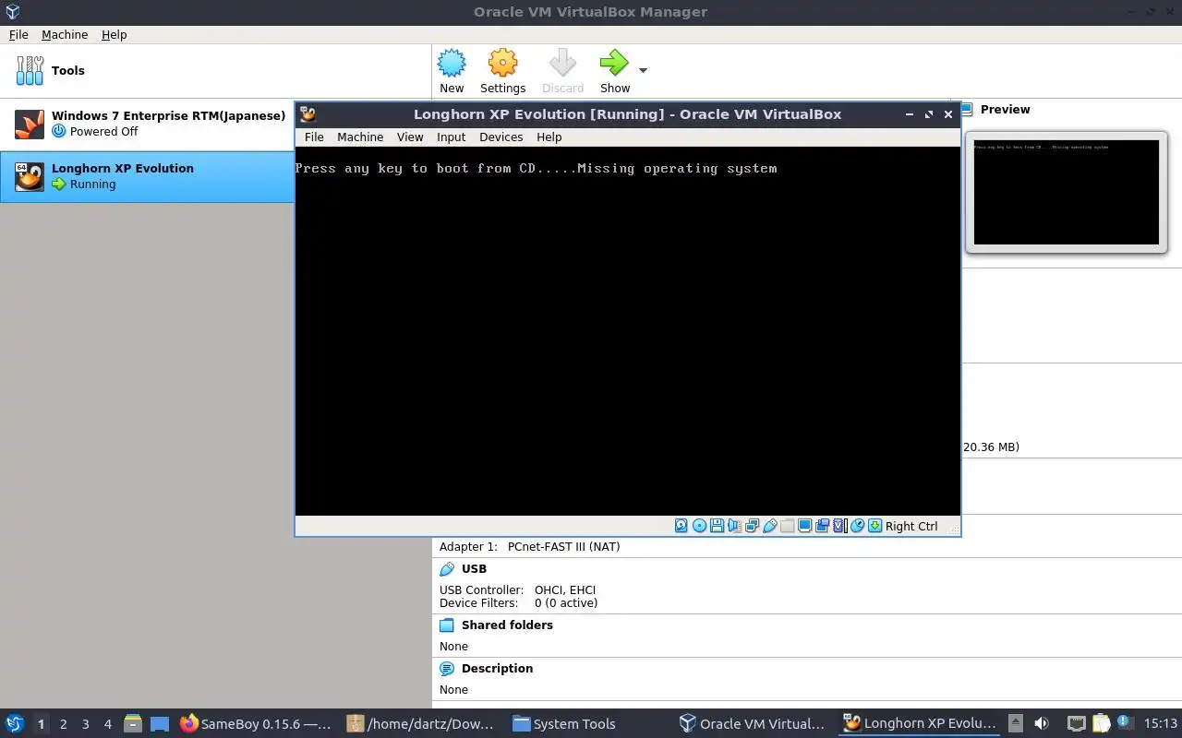Click the hard disk activity status icon

click(x=681, y=526)
